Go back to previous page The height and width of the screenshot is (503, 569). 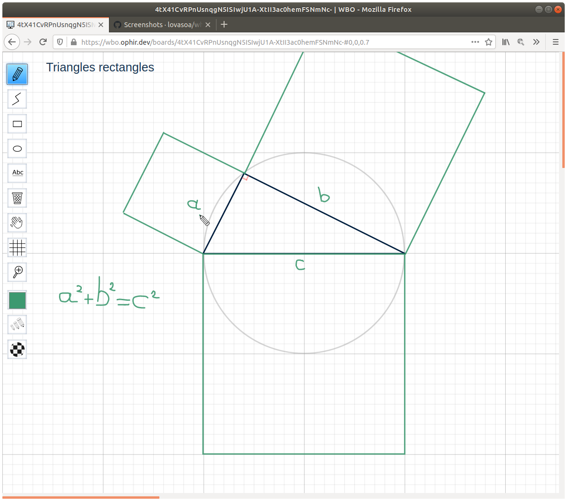(x=11, y=42)
